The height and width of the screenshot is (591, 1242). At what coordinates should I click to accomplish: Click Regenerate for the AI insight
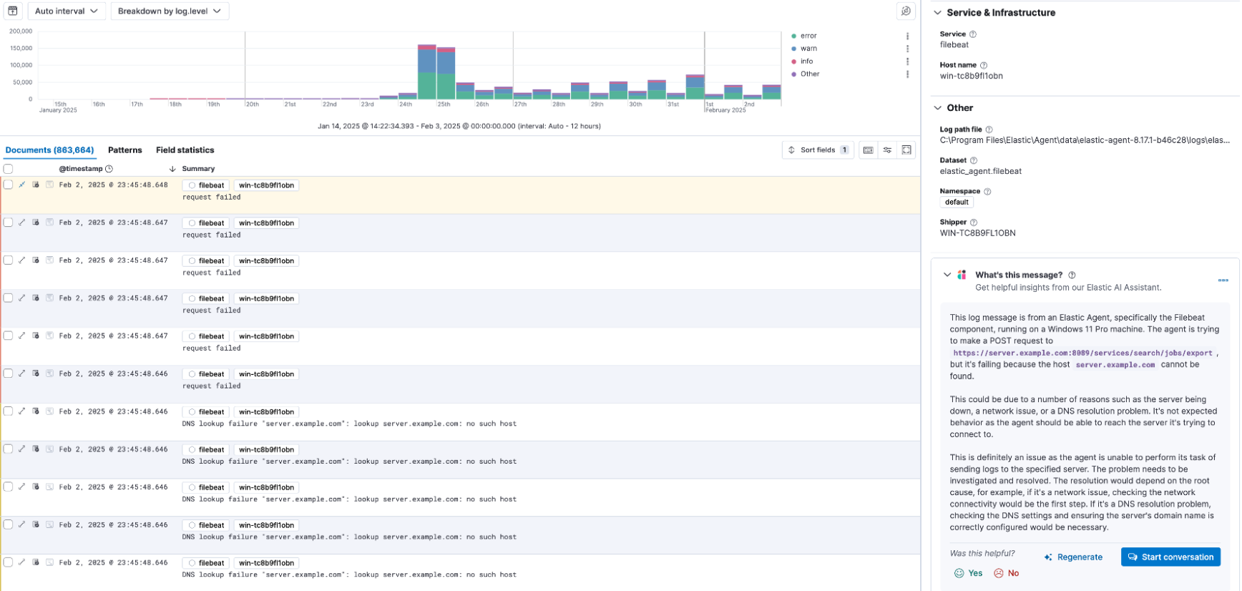[1073, 557]
